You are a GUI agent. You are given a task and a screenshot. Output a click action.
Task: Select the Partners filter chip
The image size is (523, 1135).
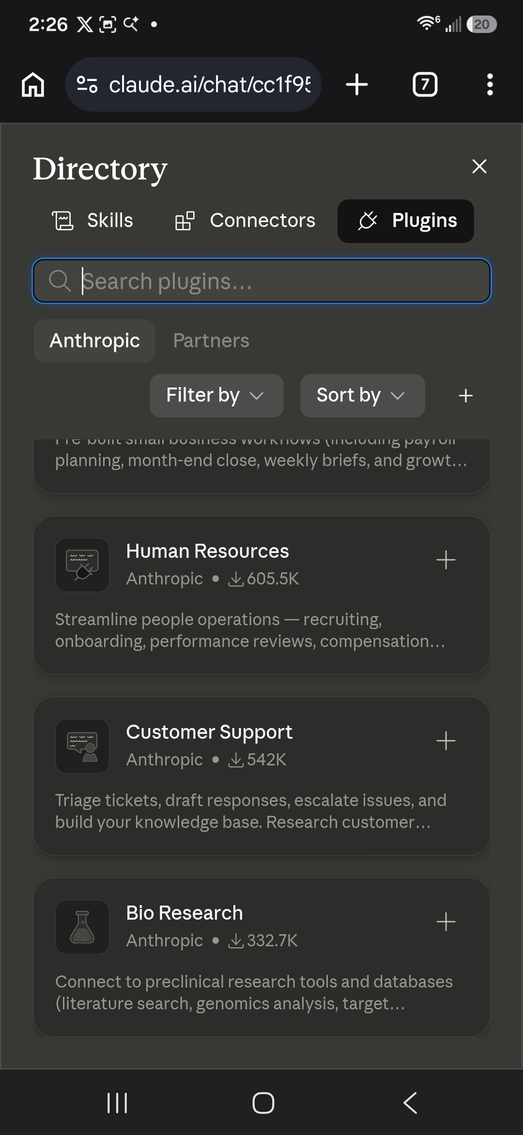tap(211, 340)
